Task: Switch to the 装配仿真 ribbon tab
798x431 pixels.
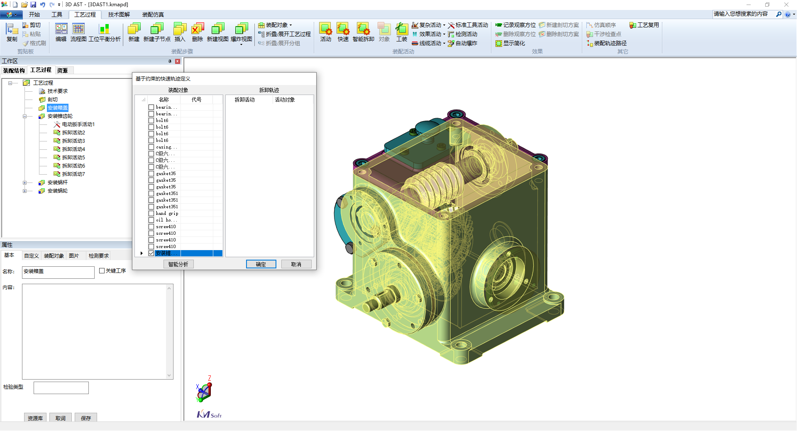Action: [x=153, y=15]
